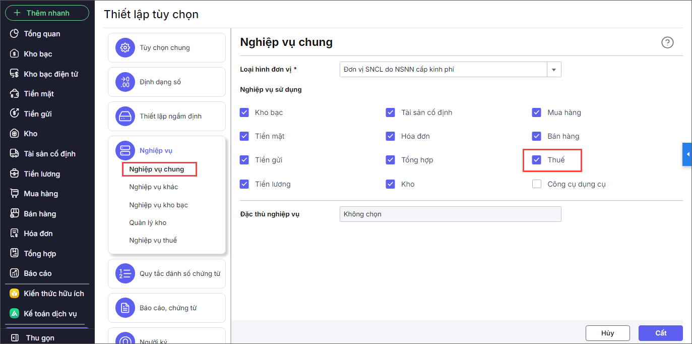Open the Đặc thù nghiệp vụ selection field
The height and width of the screenshot is (344, 692).
point(451,214)
